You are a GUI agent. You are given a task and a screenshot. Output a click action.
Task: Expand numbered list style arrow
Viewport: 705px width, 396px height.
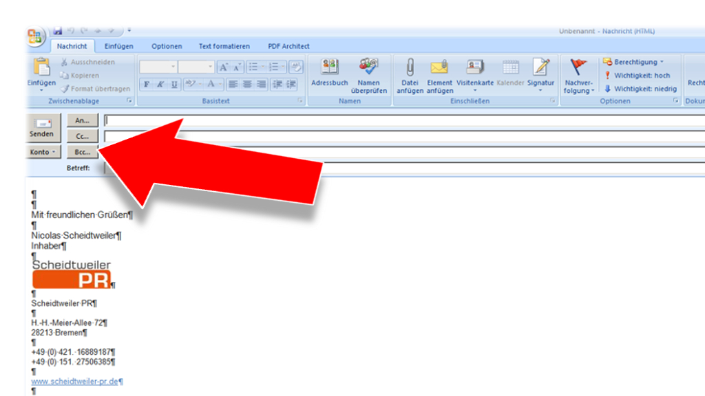point(283,67)
